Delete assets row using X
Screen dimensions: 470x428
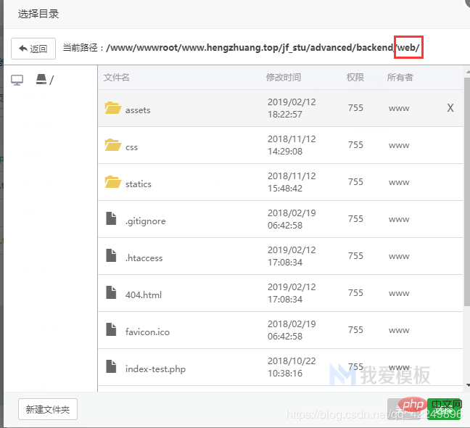click(450, 108)
